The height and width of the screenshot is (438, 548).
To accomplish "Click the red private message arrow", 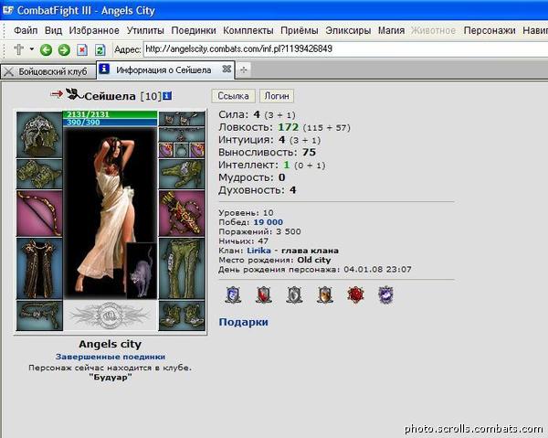I will [57, 94].
